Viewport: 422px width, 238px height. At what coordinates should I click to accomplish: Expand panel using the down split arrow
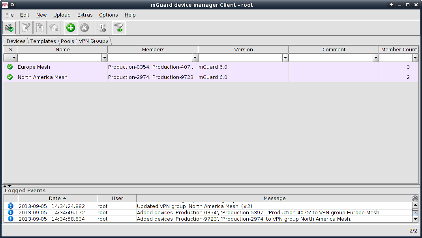tap(9, 186)
